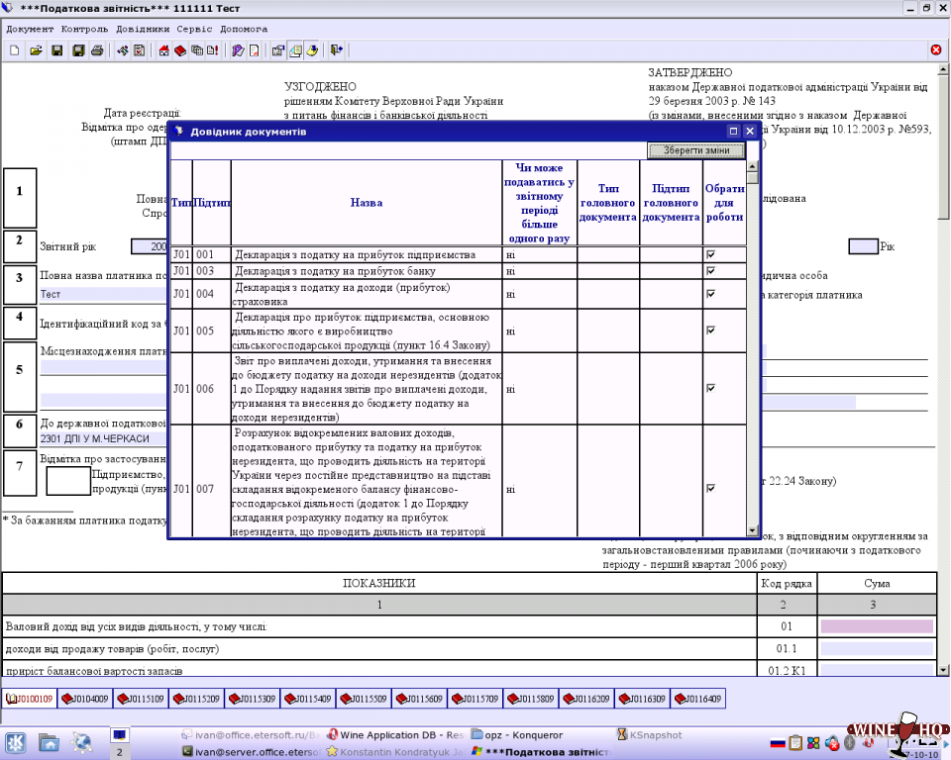
Task: Open a file using the folder icon
Action: (x=36, y=50)
